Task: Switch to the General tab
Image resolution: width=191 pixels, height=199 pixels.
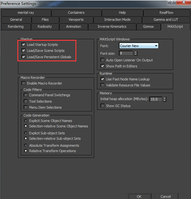Action: [16, 20]
